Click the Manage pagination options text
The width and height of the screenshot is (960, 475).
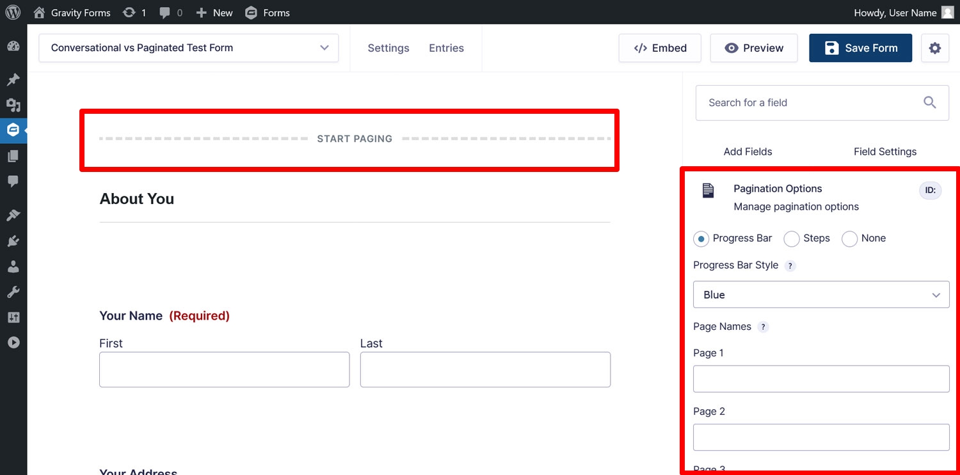point(796,206)
